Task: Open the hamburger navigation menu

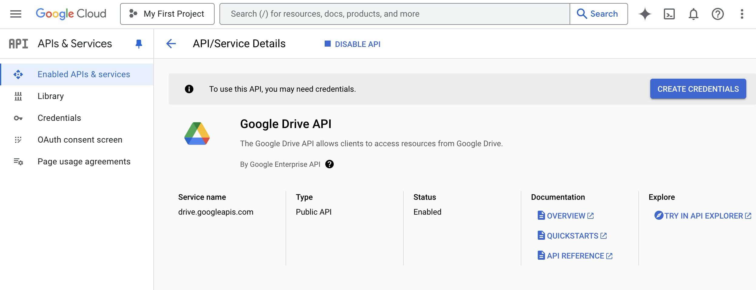Action: (16, 14)
